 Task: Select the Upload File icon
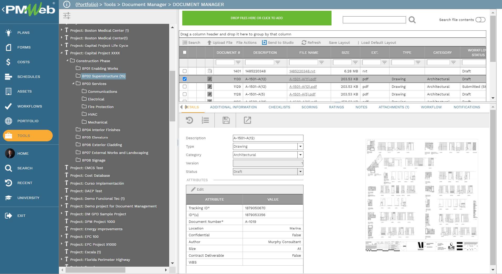coord(209,42)
